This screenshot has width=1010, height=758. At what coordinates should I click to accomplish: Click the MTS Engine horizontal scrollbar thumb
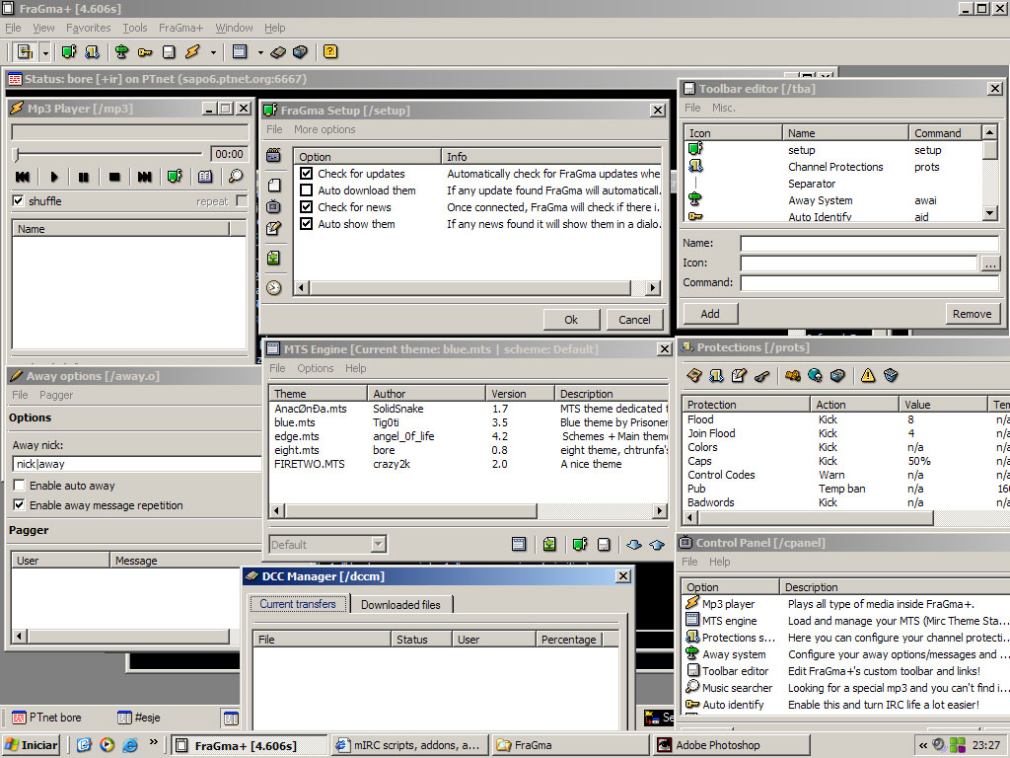tap(411, 510)
